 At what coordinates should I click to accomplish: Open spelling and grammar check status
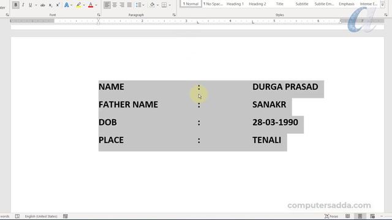[17, 216]
